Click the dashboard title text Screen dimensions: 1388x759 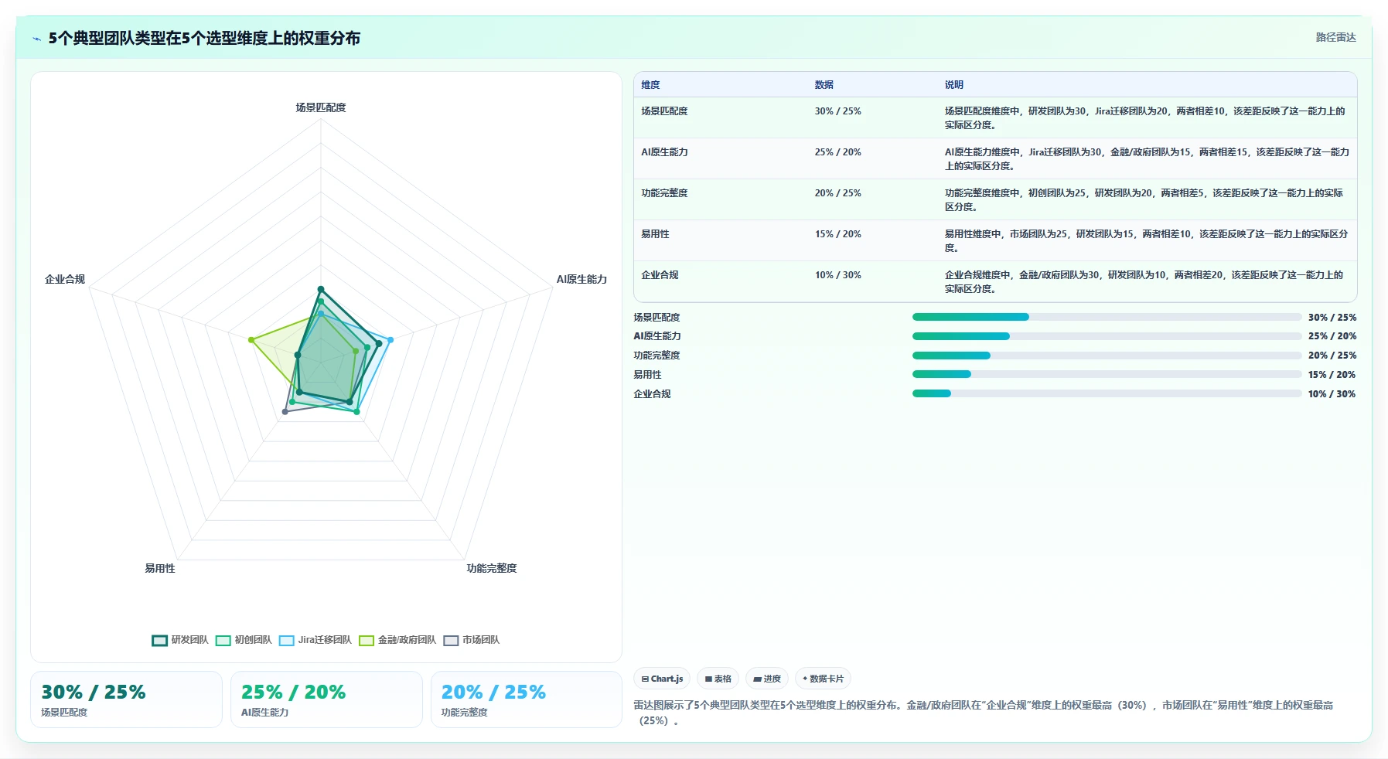pos(204,39)
